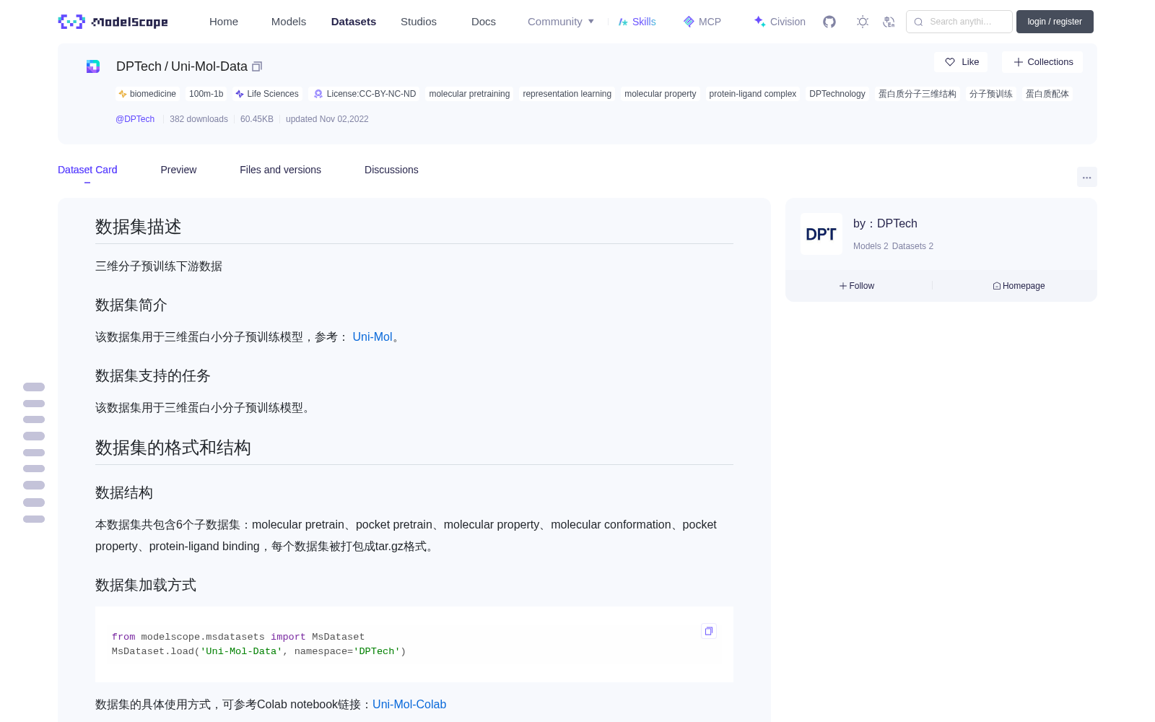Screen dimensions: 1155x722
Task: Open the Uni-Mol reference link
Action: pyautogui.click(x=372, y=336)
